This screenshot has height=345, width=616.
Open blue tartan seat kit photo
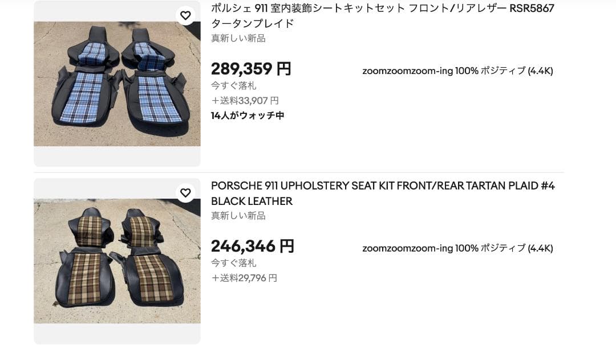117,84
